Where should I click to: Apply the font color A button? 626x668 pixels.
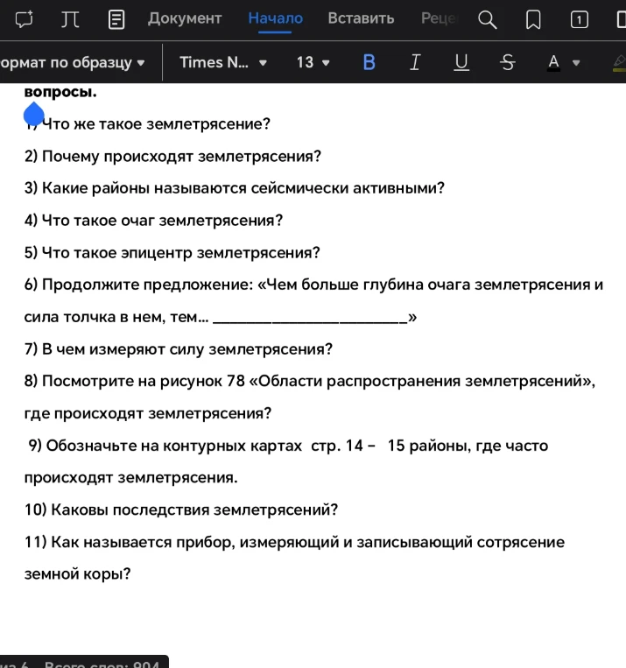553,63
